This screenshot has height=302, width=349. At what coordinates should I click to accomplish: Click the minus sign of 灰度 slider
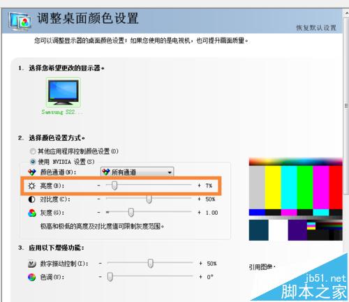point(99,213)
